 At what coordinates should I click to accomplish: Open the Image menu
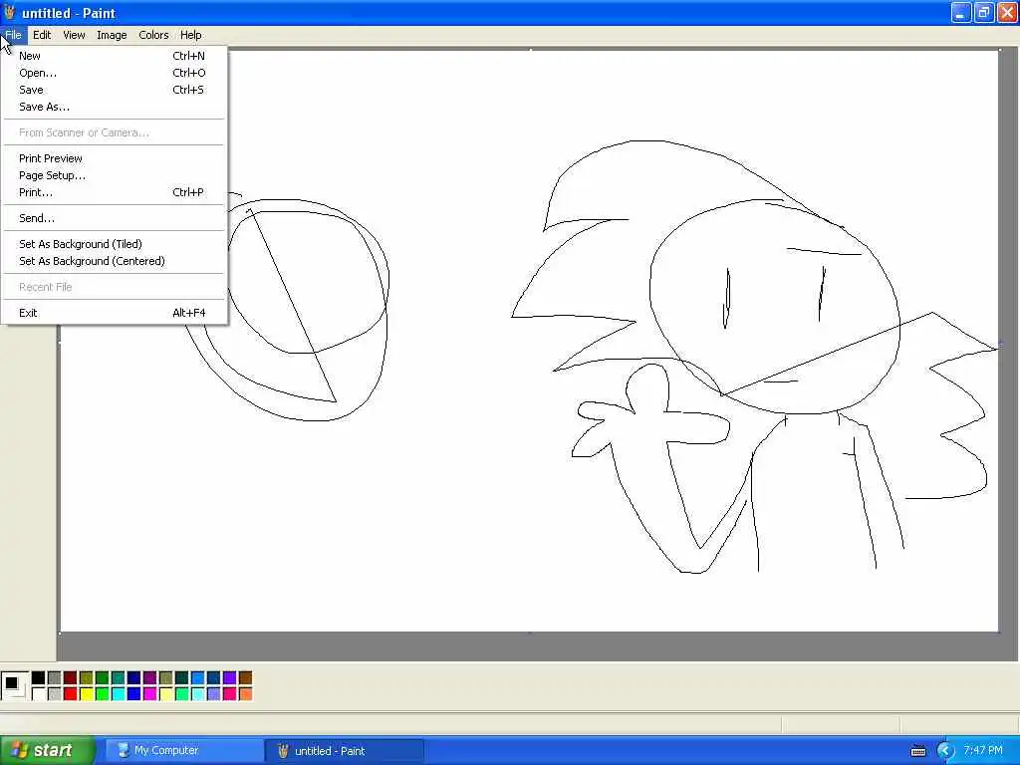[x=112, y=35]
